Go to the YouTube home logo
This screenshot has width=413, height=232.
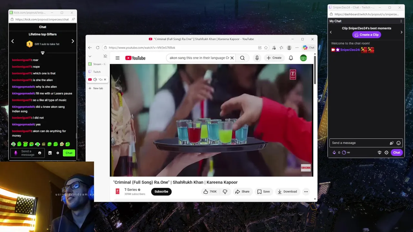pyautogui.click(x=135, y=58)
